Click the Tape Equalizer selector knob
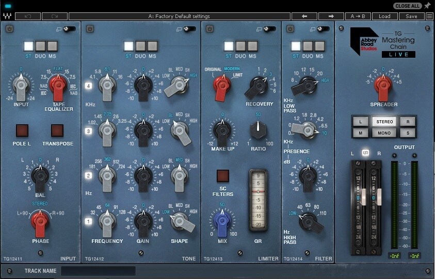 pyautogui.click(x=58, y=86)
